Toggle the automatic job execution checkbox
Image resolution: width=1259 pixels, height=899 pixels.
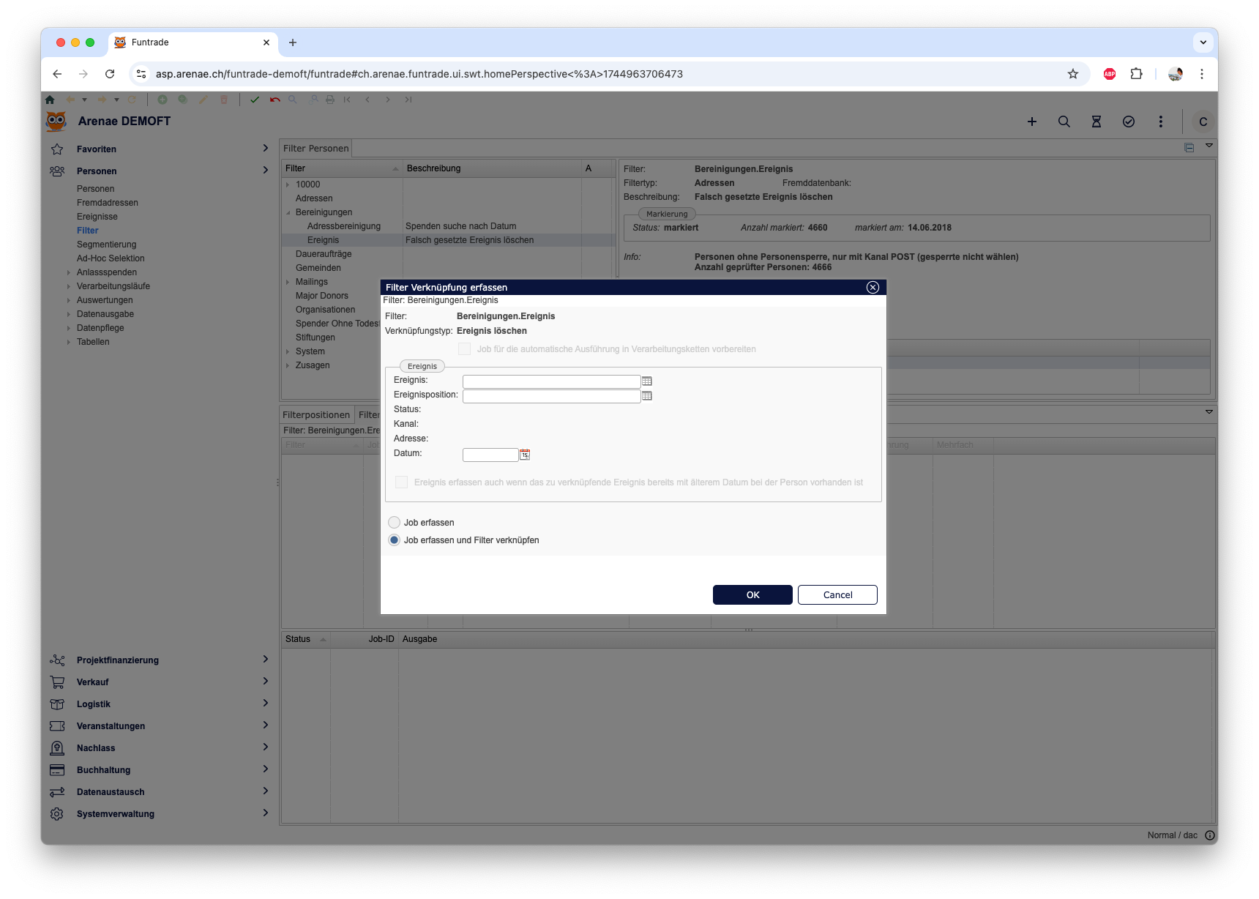pos(464,349)
